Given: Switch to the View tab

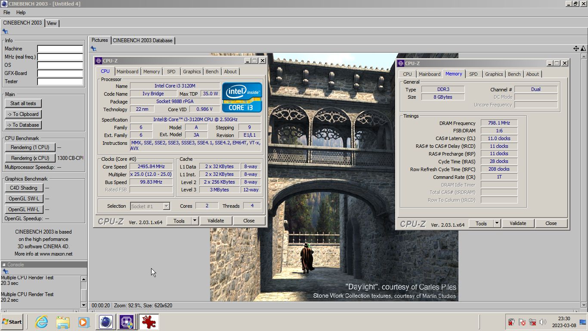Looking at the screenshot, I should coord(52,23).
